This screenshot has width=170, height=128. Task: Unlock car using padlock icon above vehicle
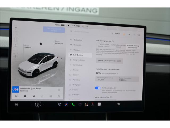pyautogui.click(x=41, y=44)
